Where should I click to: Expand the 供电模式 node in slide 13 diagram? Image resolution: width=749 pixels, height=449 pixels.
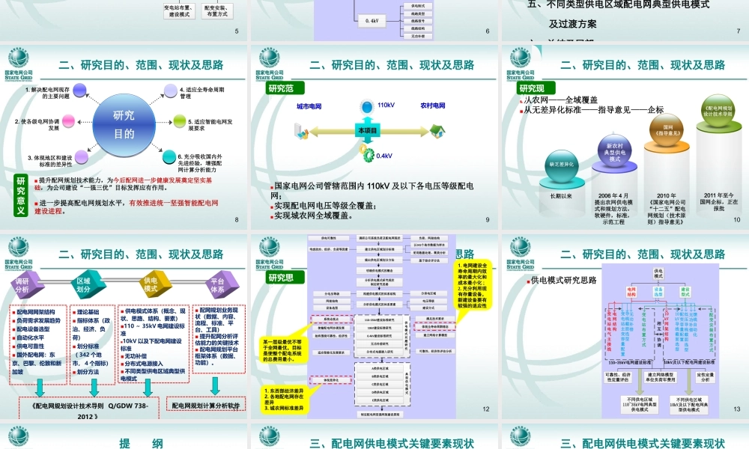pos(657,274)
